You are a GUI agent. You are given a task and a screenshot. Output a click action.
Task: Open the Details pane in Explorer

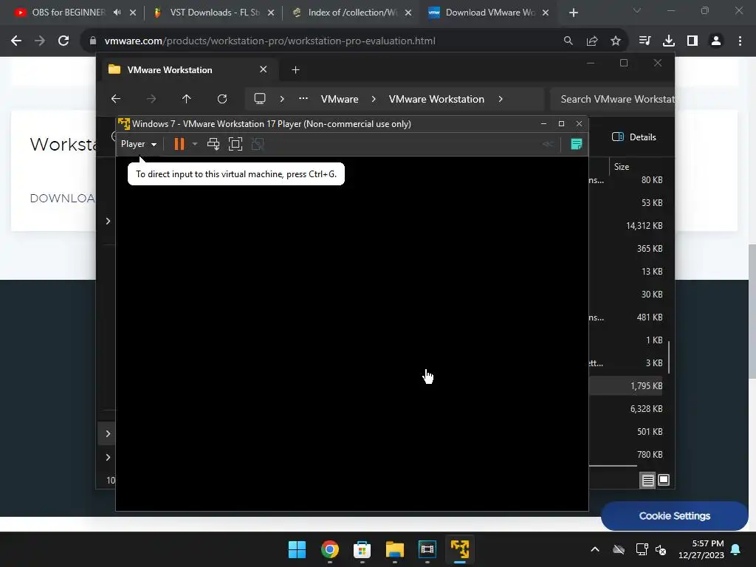634,137
